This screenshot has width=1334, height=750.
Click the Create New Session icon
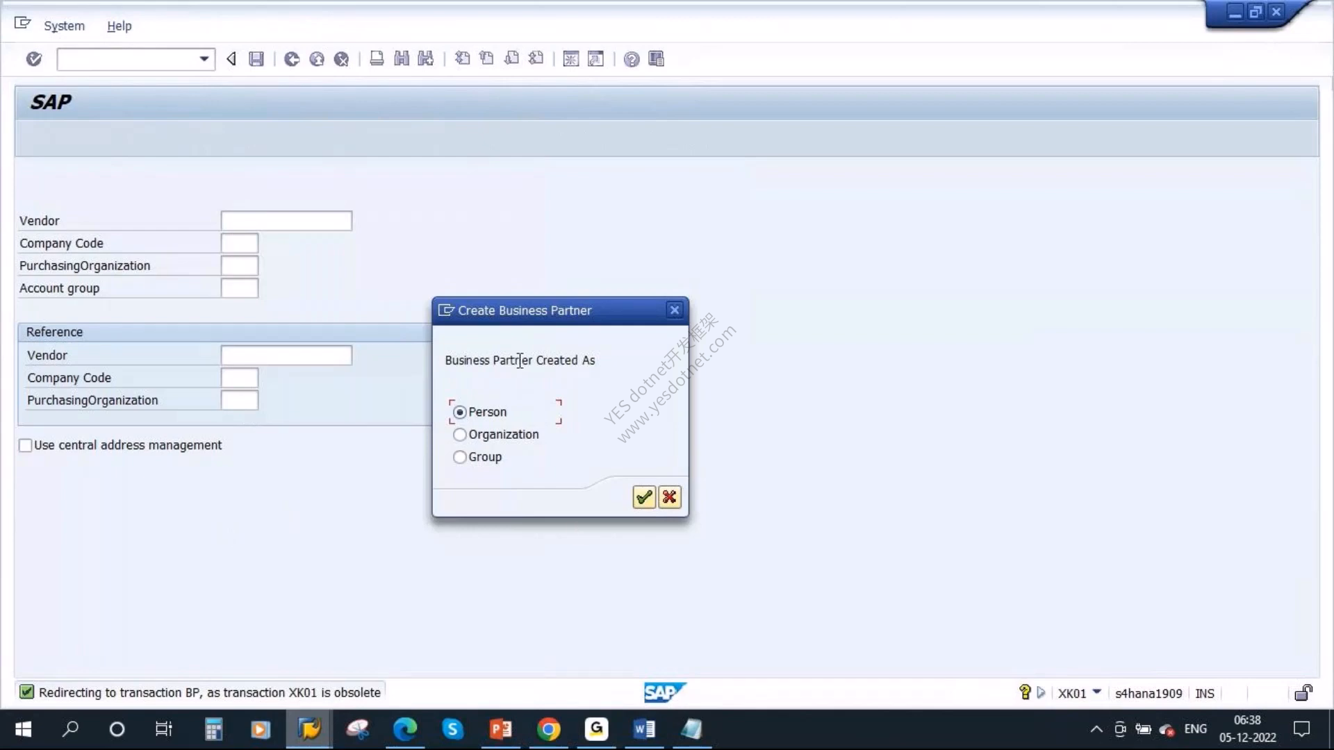coord(571,59)
